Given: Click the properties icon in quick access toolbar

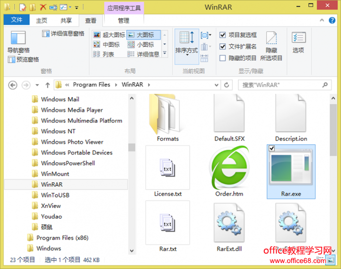Looking at the screenshot, I should click(x=23, y=7).
